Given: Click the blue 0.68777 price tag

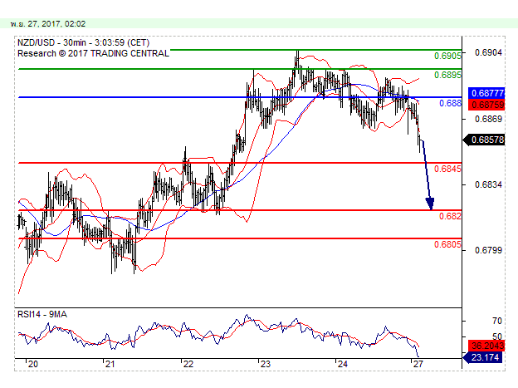Looking at the screenshot, I should coord(486,93).
